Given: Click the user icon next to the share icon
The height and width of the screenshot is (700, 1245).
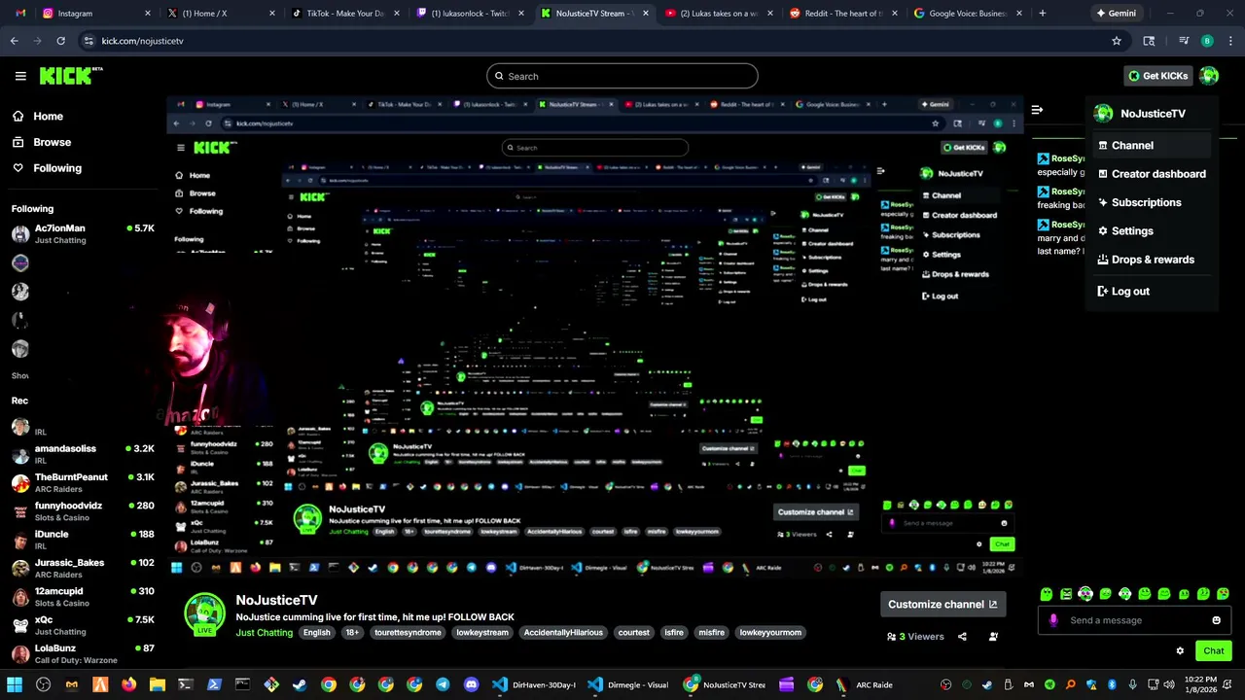Looking at the screenshot, I should [x=993, y=637].
